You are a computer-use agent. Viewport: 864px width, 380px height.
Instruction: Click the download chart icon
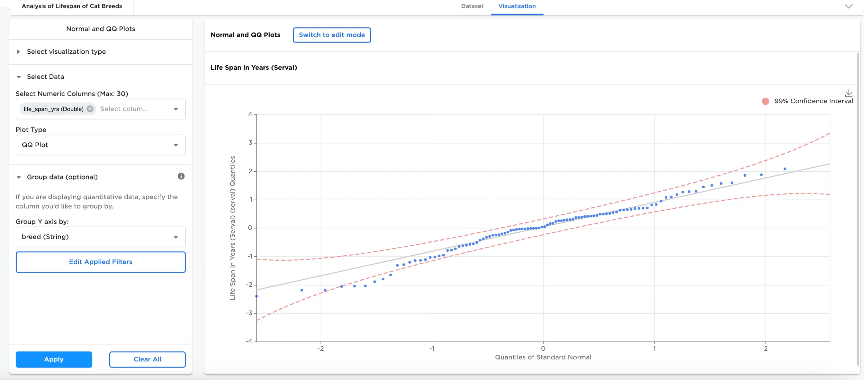tap(848, 93)
